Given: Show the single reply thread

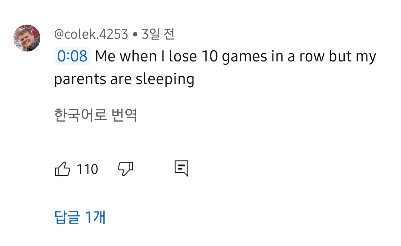Looking at the screenshot, I should pos(80,218).
